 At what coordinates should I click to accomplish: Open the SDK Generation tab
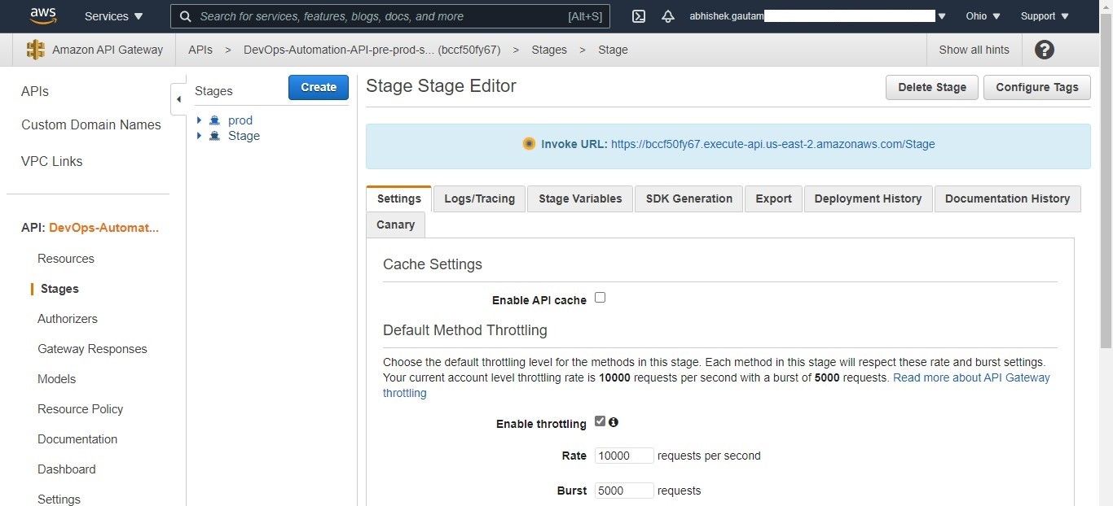(x=688, y=198)
